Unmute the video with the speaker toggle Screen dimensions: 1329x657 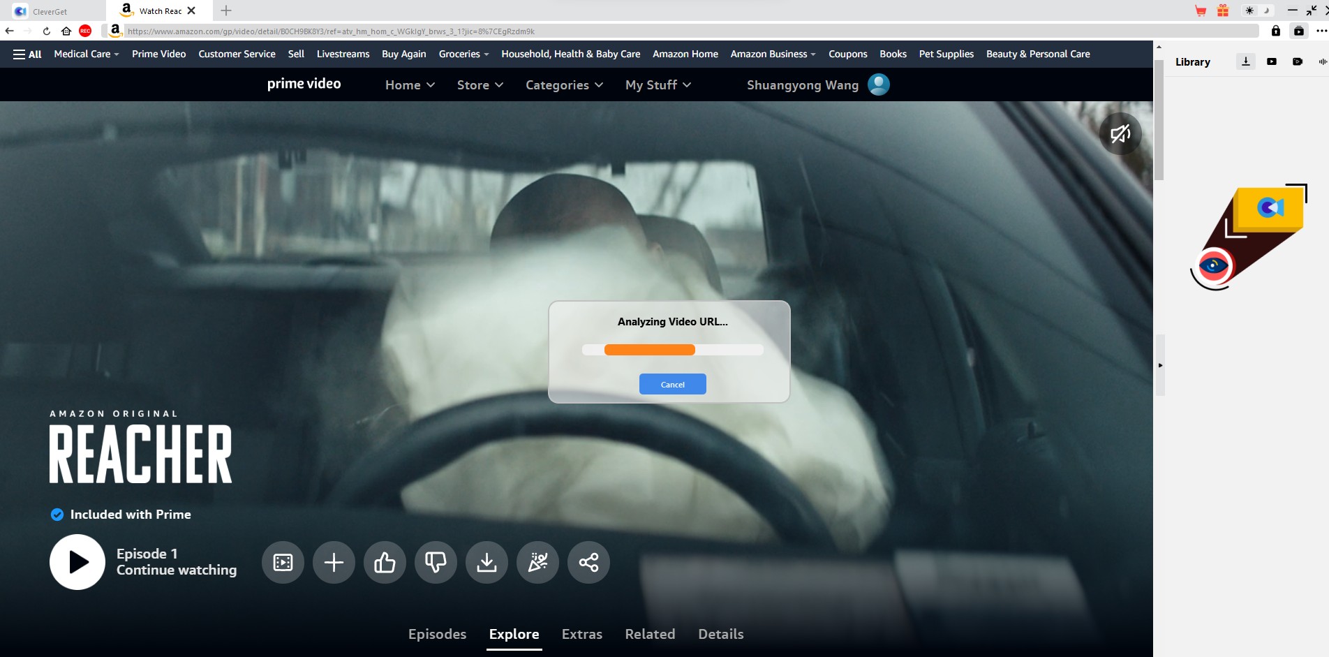coord(1120,133)
